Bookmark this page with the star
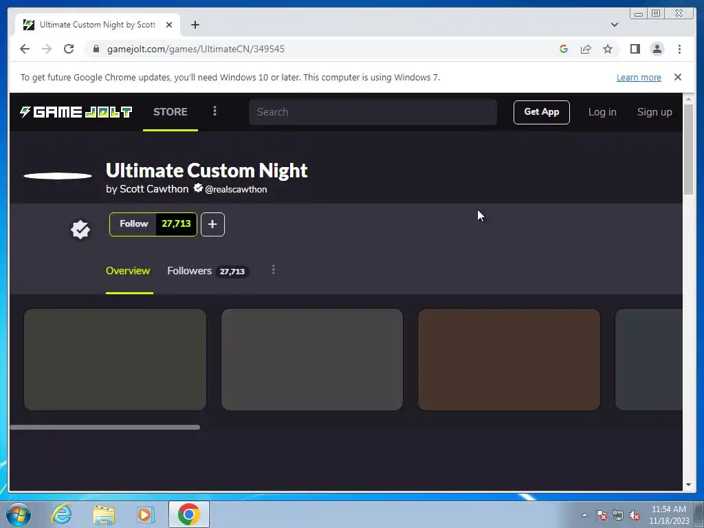Screen dimensions: 704x528 click(x=608, y=49)
